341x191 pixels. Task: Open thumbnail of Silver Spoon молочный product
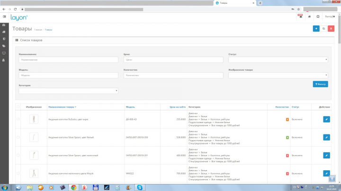34,155
